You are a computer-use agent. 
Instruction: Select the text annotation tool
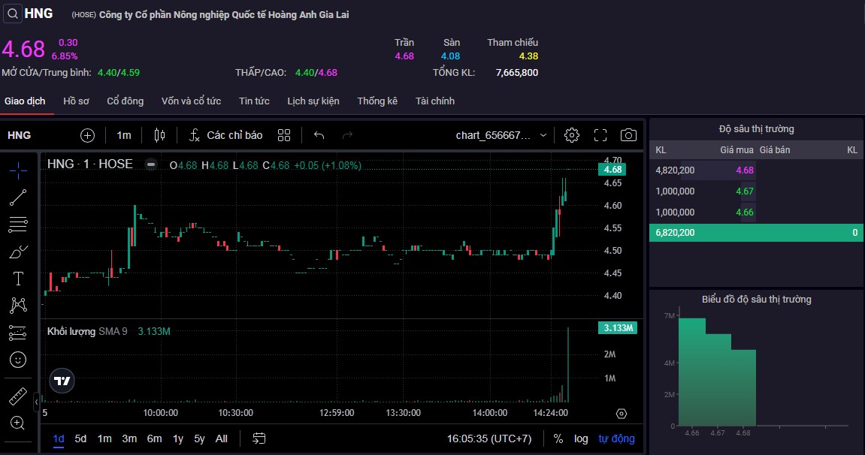[x=18, y=279]
